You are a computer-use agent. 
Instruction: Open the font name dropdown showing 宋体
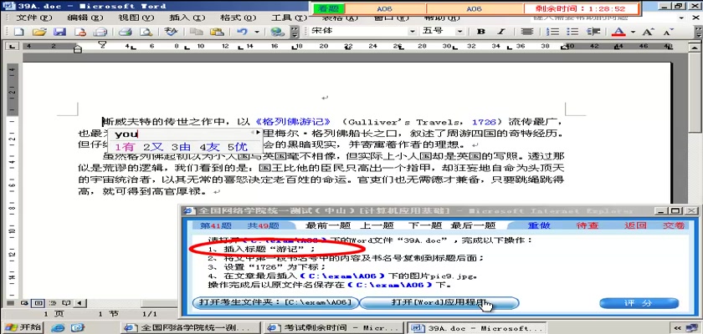pos(412,32)
